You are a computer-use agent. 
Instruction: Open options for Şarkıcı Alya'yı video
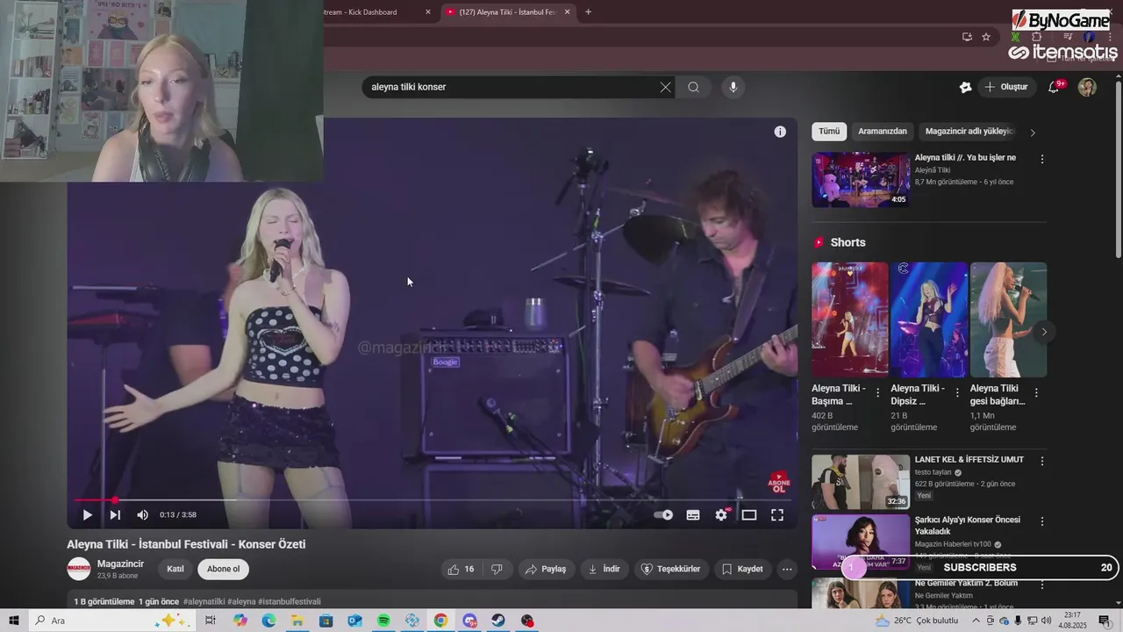[1042, 521]
